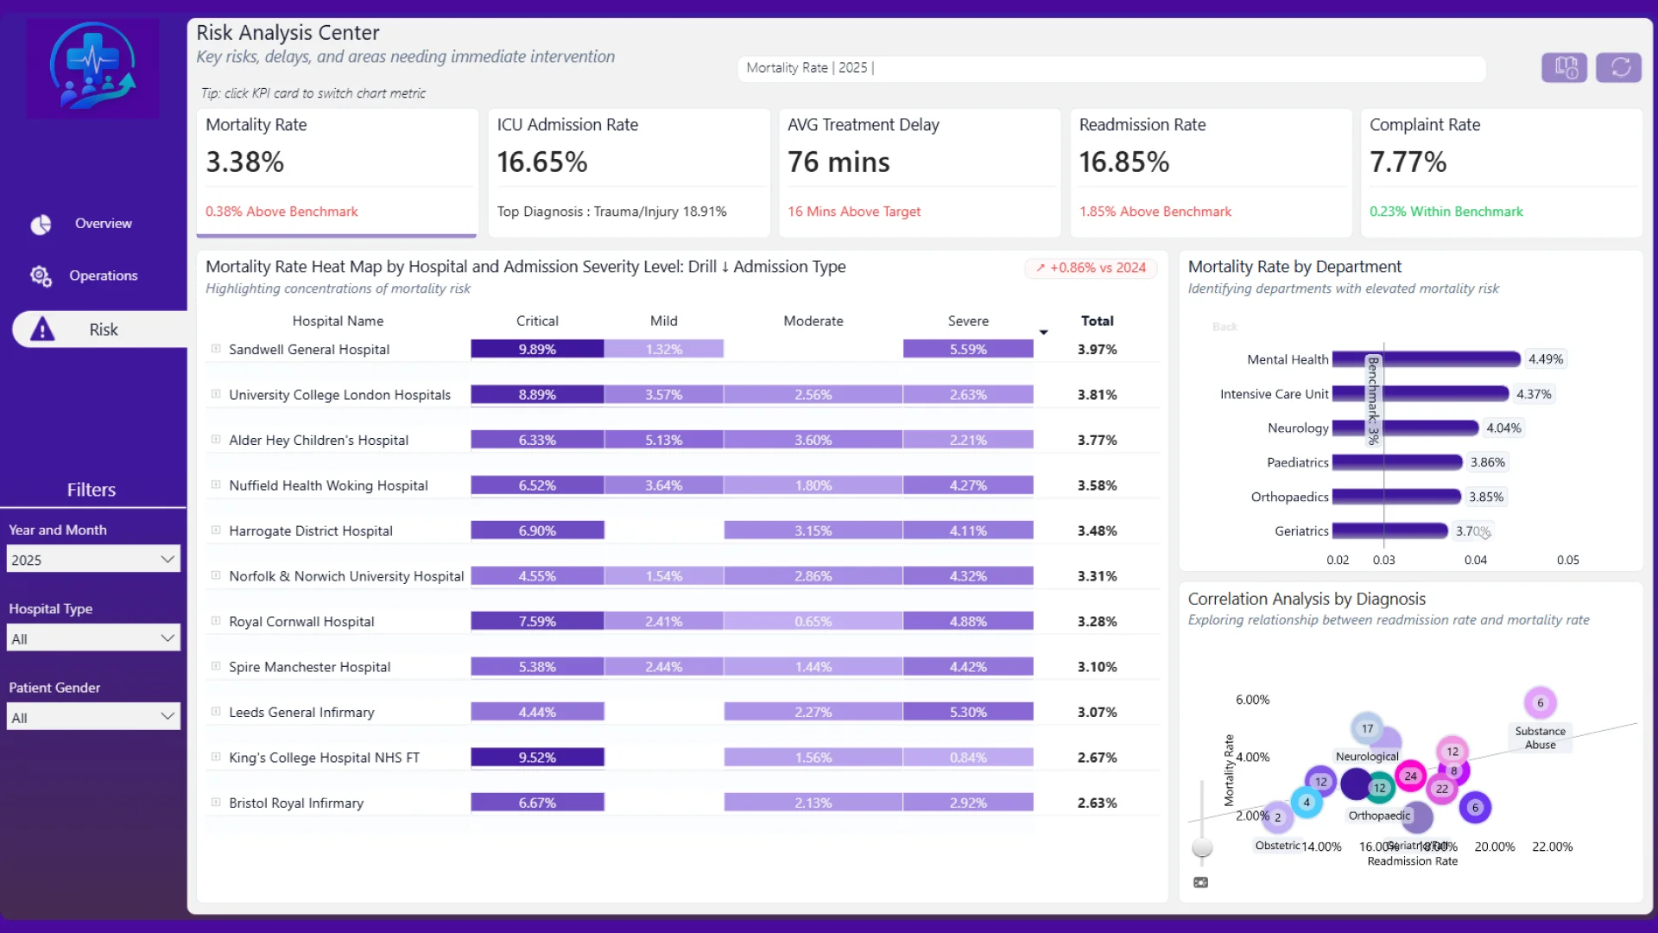Click the map bookmark icon button
The width and height of the screenshot is (1658, 933).
pos(1565,67)
